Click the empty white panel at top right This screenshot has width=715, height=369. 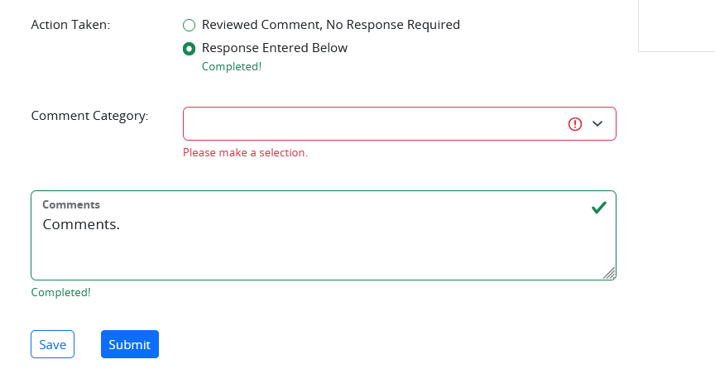[677, 26]
